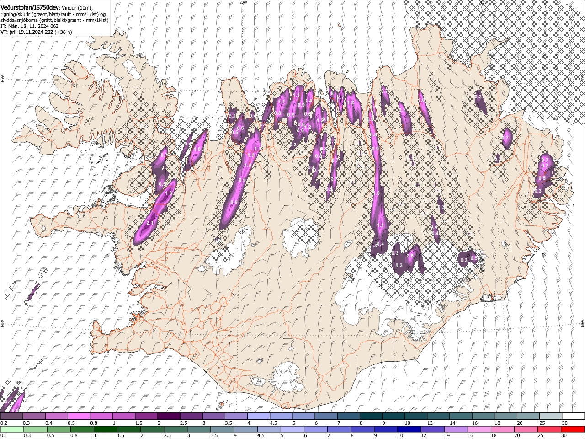
Task: Pick the bright red 30 swatch in the lower legend
Action: 573,429
